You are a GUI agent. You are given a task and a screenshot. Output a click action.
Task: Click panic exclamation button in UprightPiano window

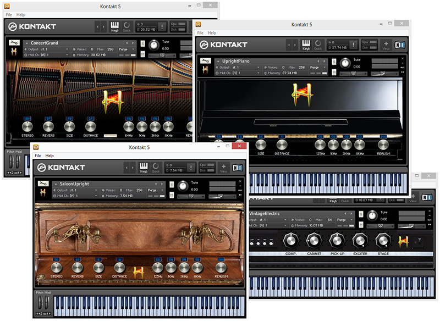click(353, 45)
